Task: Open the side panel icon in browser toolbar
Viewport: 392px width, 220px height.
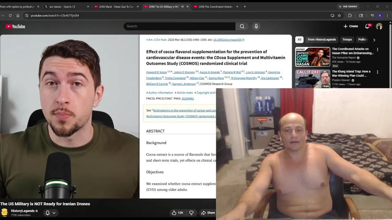Action: 361,15
